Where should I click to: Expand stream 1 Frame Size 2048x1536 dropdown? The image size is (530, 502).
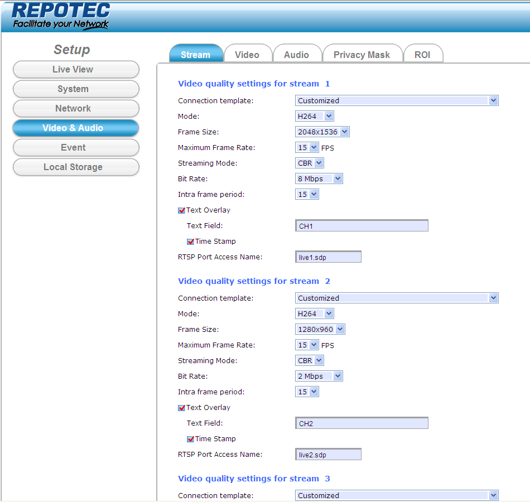pyautogui.click(x=322, y=132)
